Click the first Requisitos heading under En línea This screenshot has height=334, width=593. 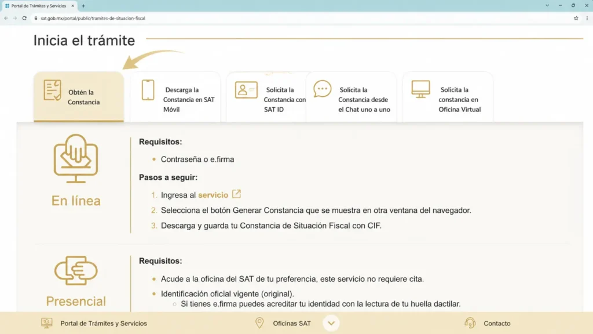160,141
